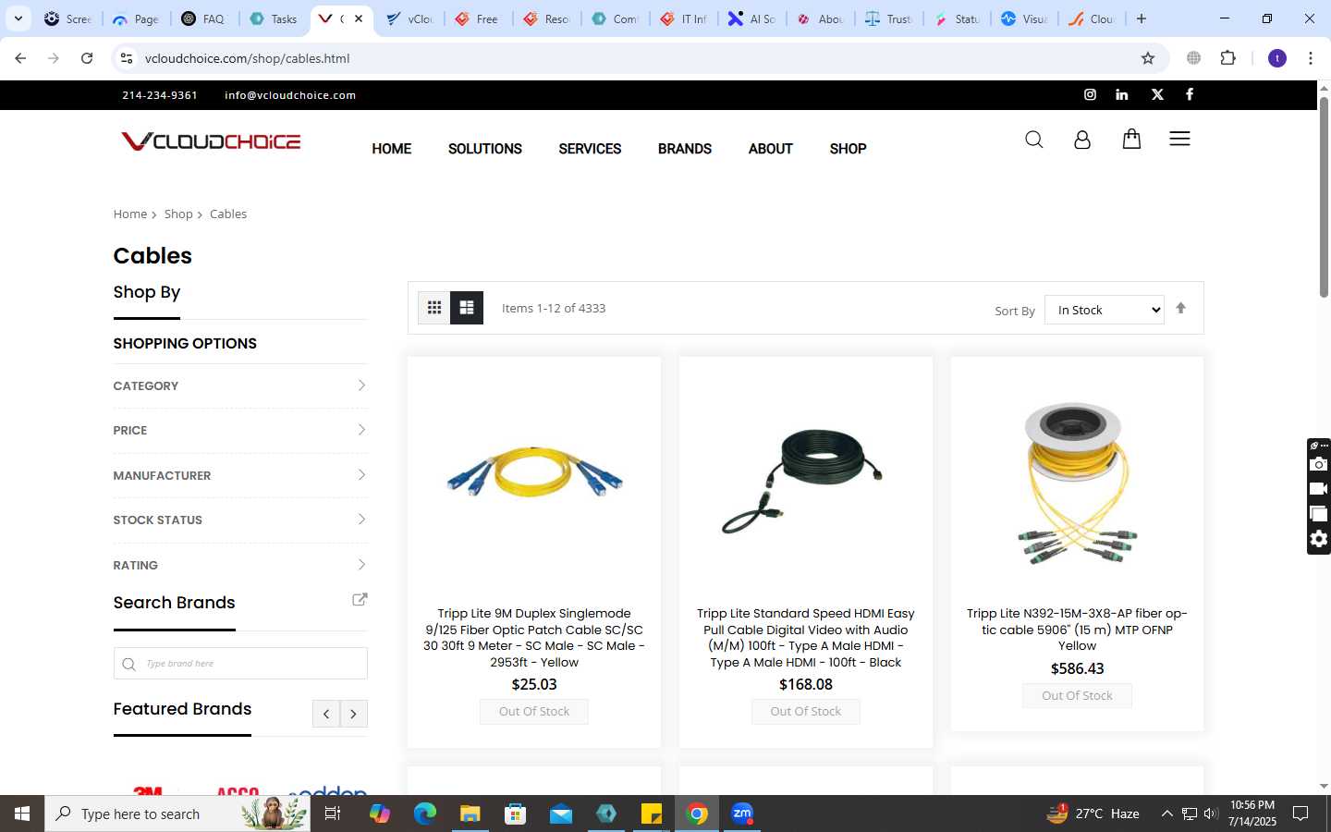Click the page vertical scrollbar thumb
The image size is (1331, 832).
(1324, 196)
